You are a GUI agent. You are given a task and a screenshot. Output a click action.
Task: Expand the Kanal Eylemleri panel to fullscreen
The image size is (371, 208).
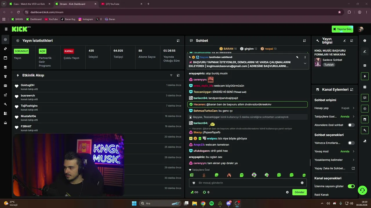(x=352, y=90)
